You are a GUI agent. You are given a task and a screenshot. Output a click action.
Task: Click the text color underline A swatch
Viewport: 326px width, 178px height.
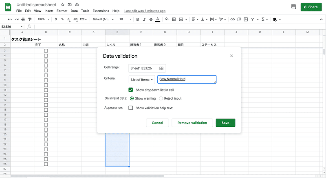point(158,19)
